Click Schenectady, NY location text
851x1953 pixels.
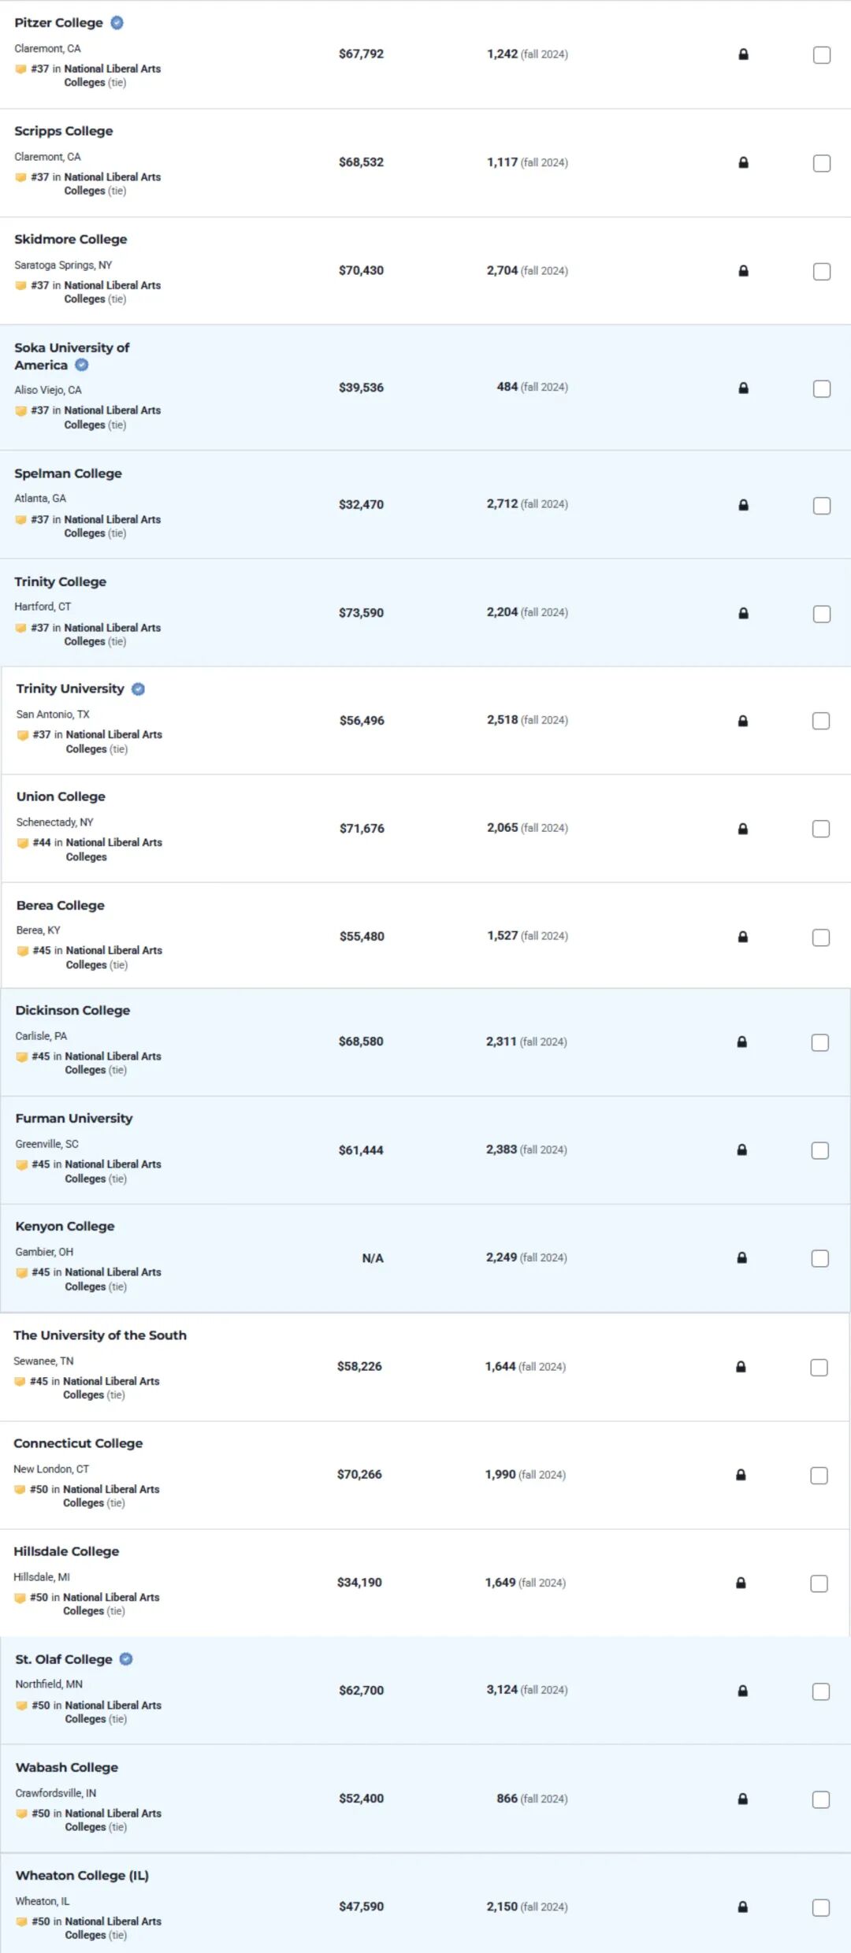55,822
